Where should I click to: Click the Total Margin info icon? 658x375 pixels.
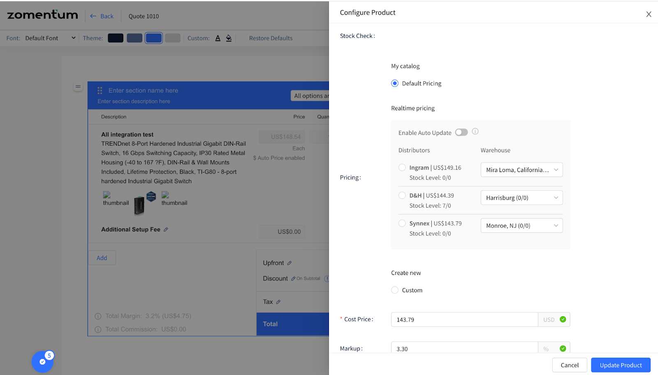pyautogui.click(x=98, y=316)
